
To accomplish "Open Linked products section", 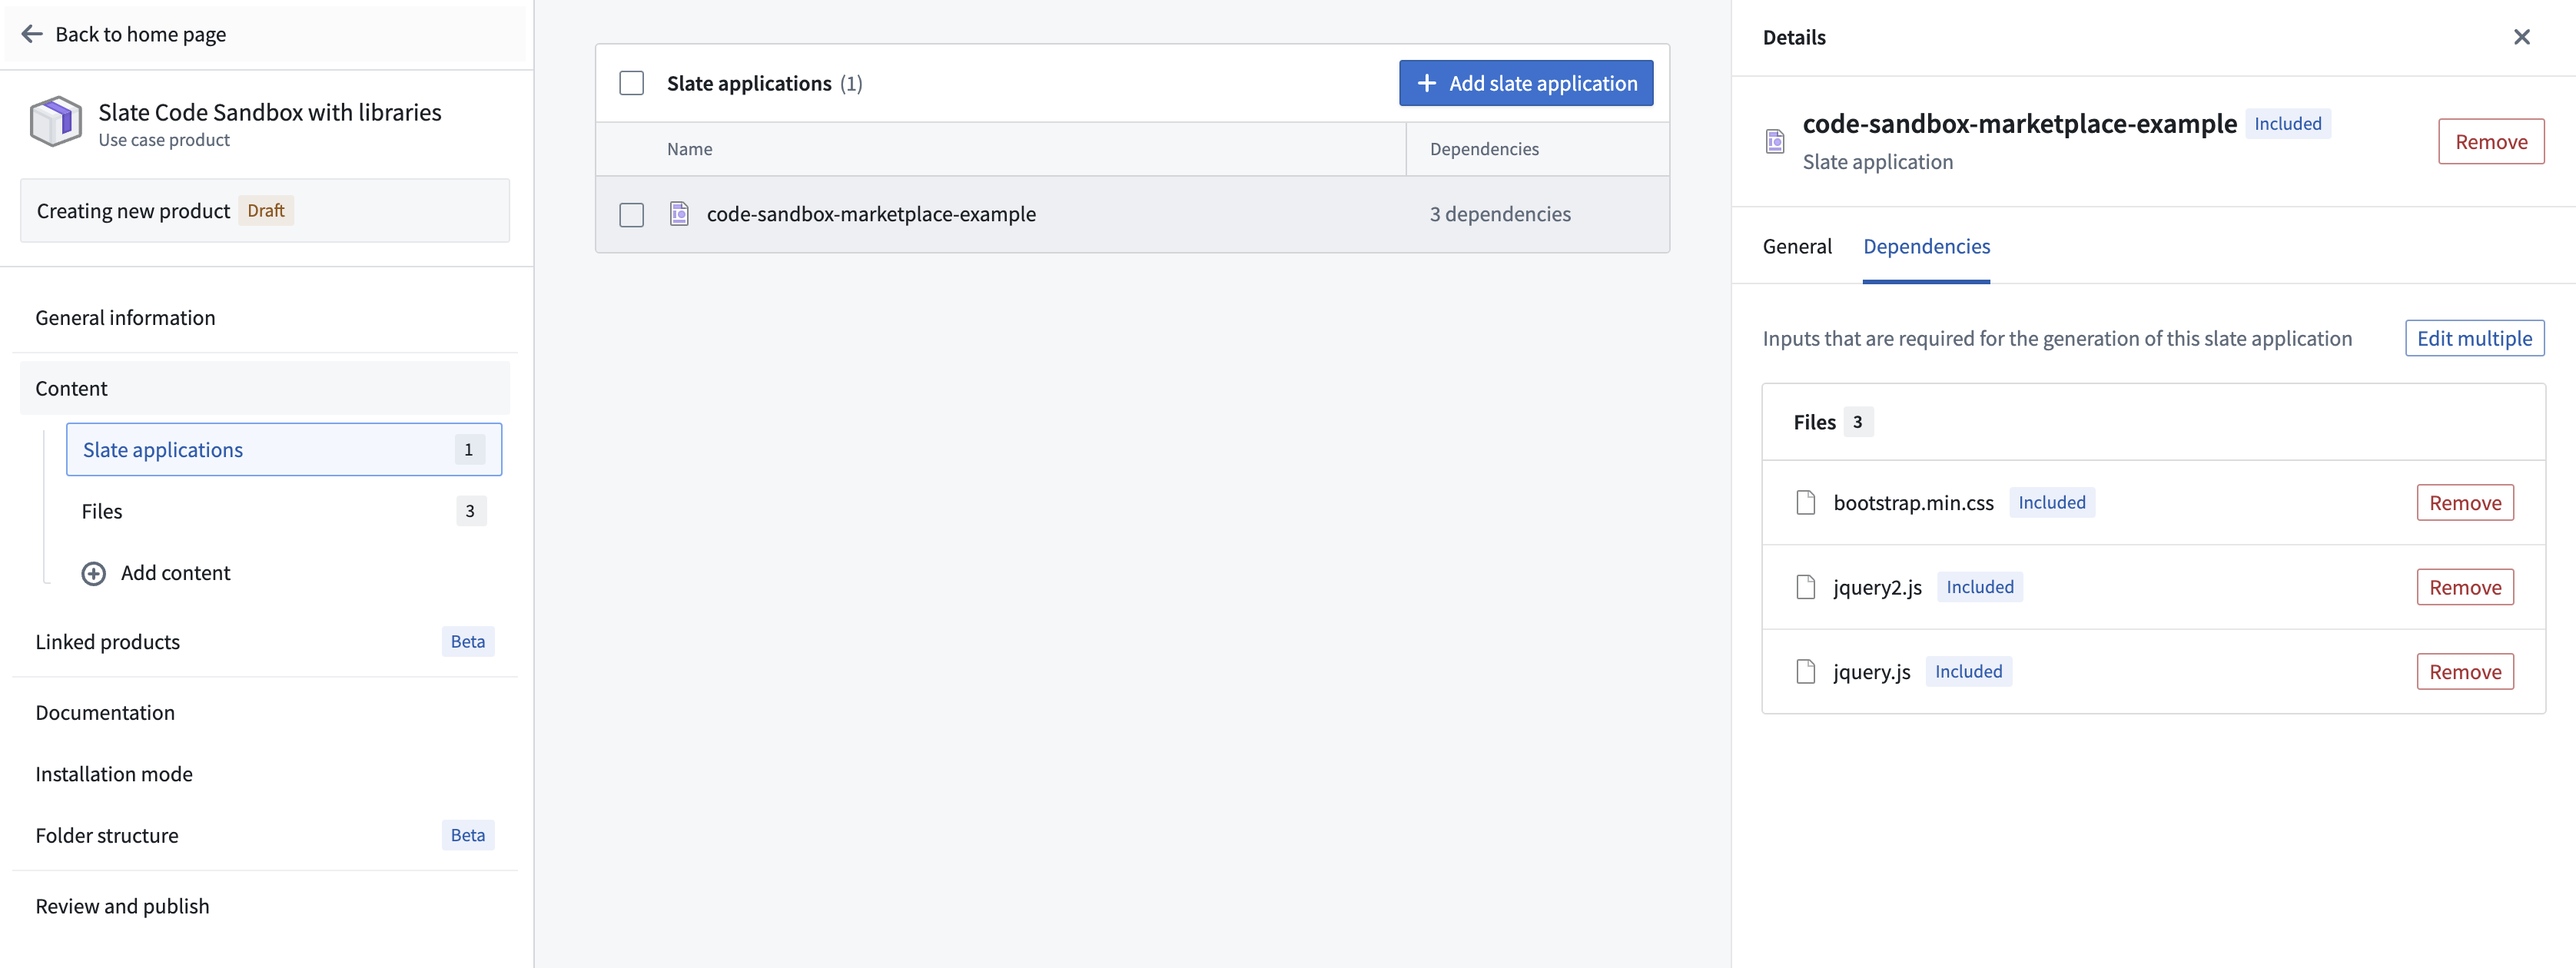I will [265, 642].
